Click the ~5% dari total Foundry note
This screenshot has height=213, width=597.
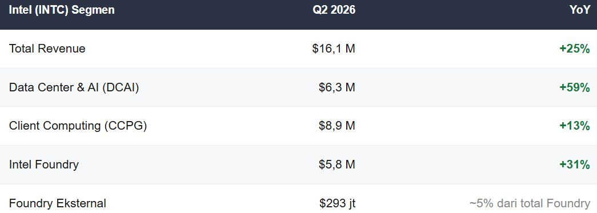click(x=530, y=203)
